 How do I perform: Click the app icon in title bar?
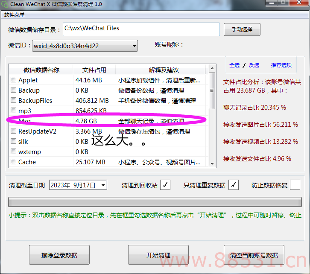click(4, 4)
